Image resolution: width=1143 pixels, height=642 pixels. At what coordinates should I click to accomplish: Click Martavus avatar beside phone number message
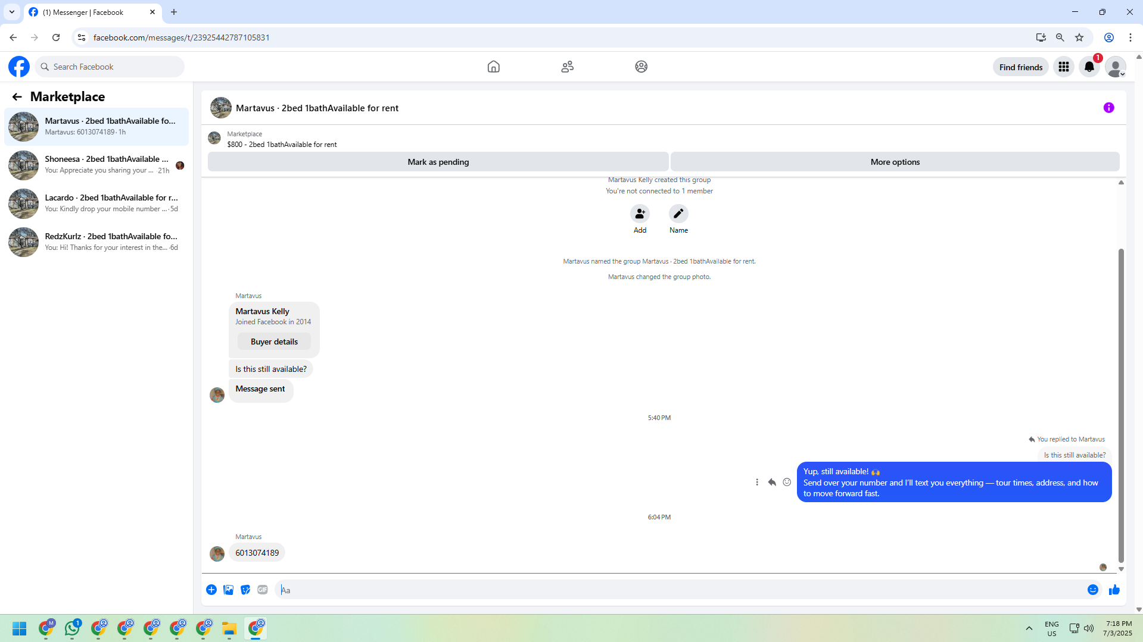tap(217, 553)
